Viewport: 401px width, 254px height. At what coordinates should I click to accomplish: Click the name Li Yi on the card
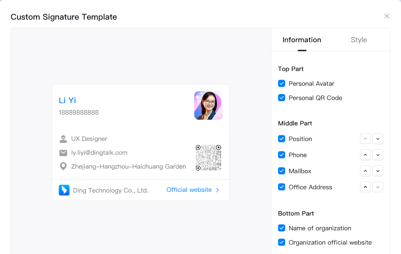pyautogui.click(x=68, y=100)
